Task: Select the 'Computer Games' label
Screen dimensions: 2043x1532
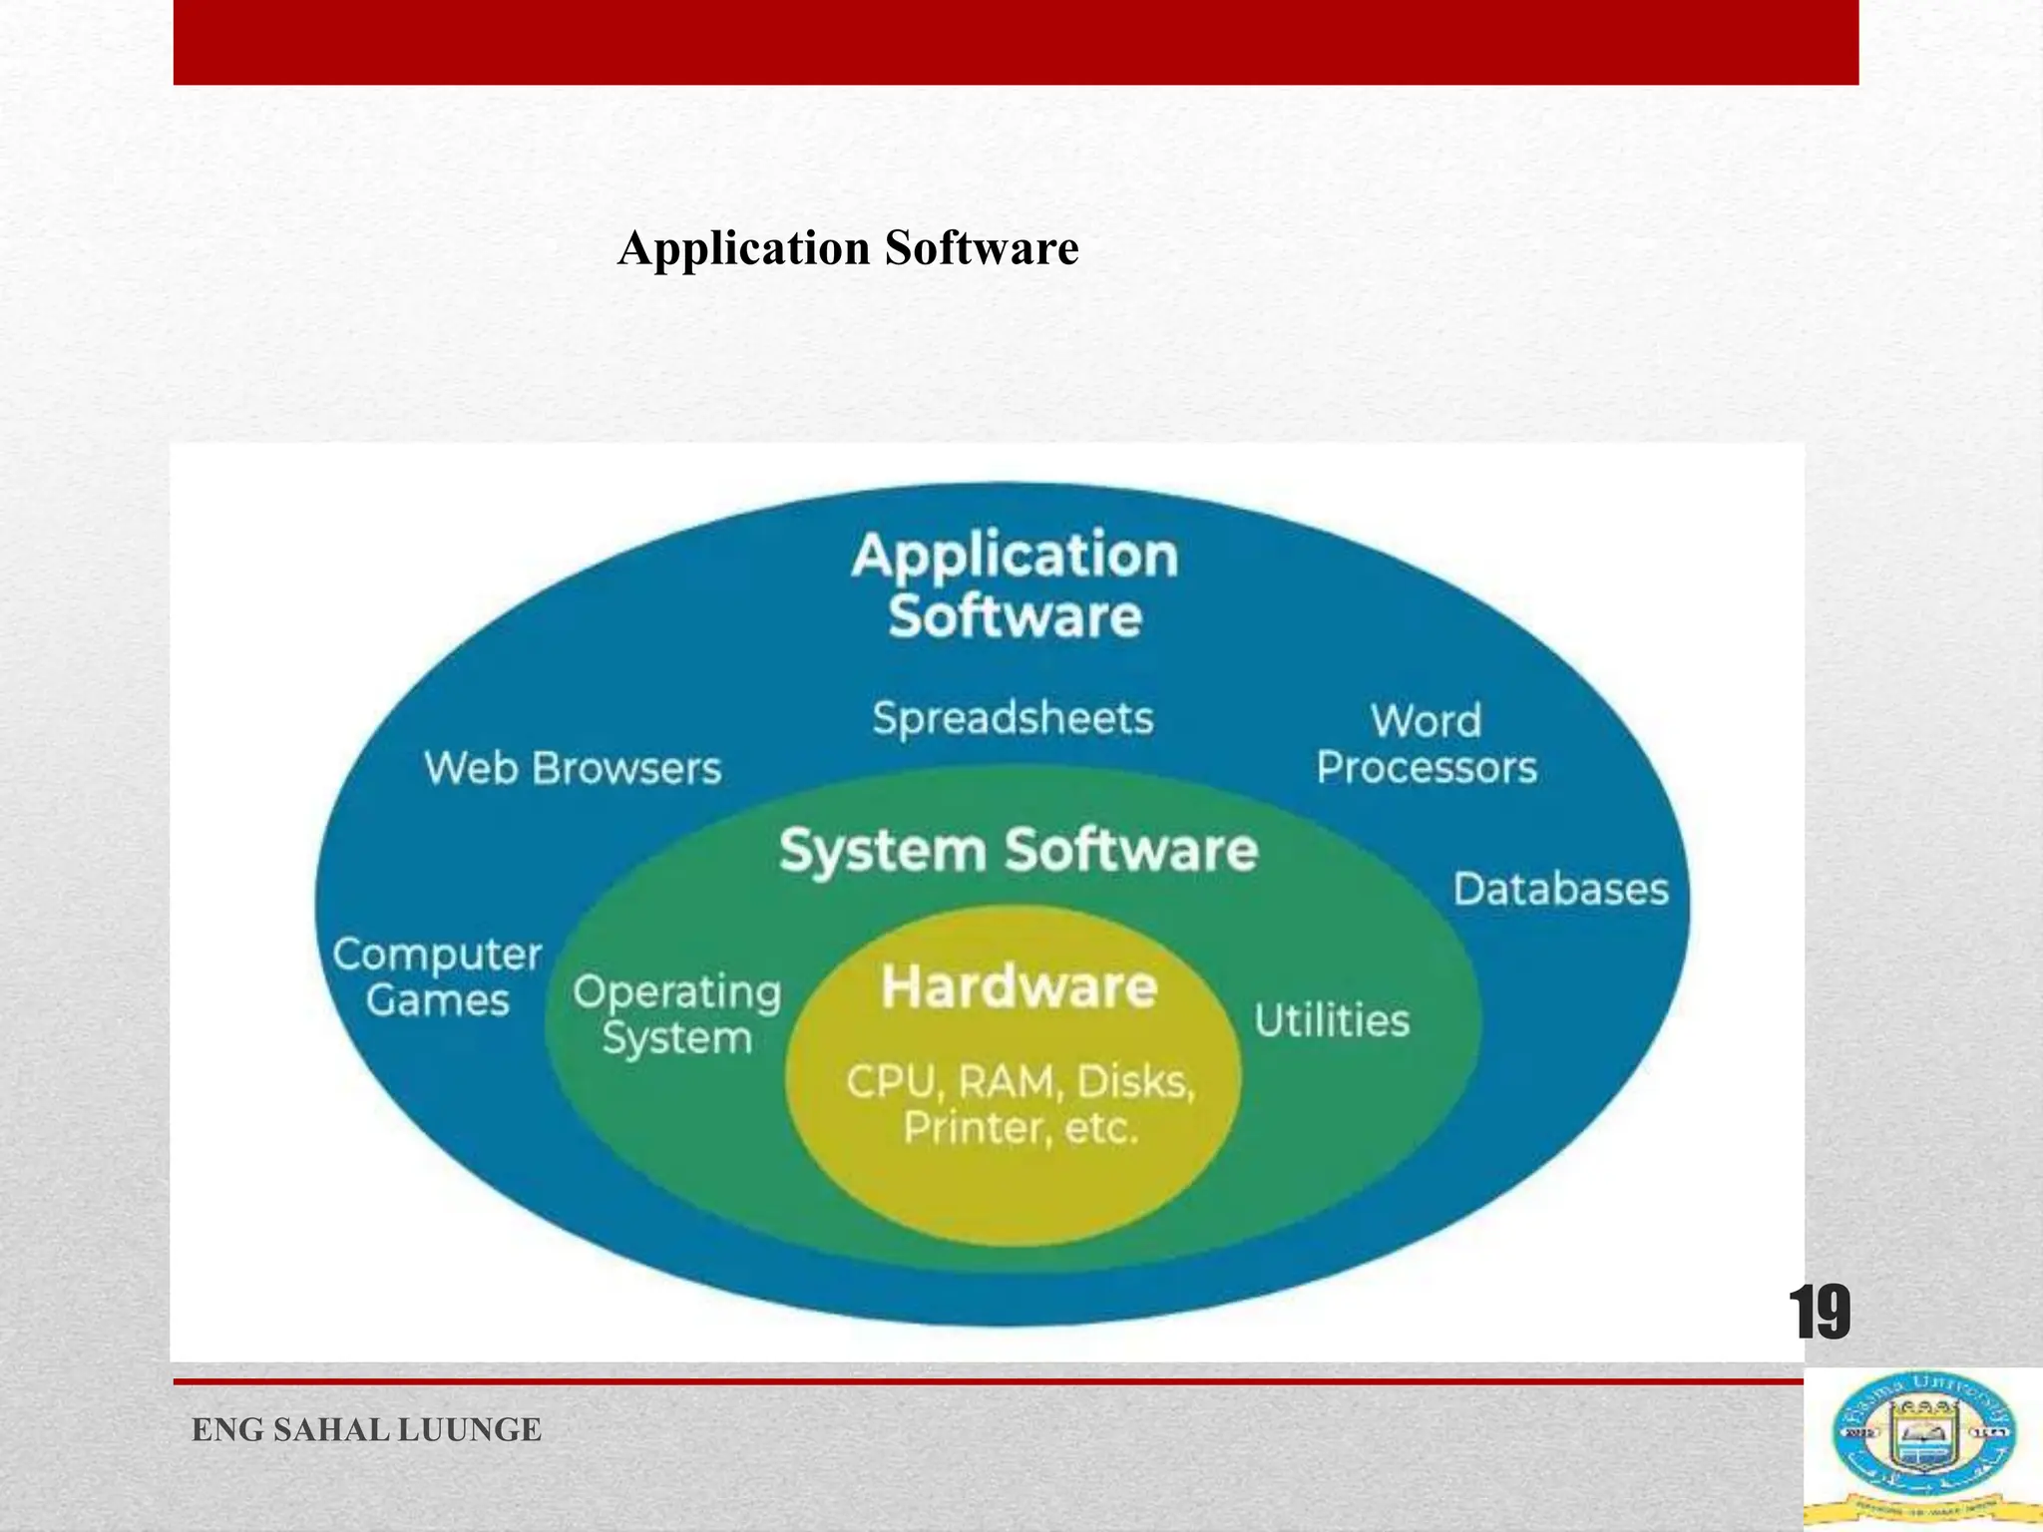Action: pyautogui.click(x=437, y=976)
